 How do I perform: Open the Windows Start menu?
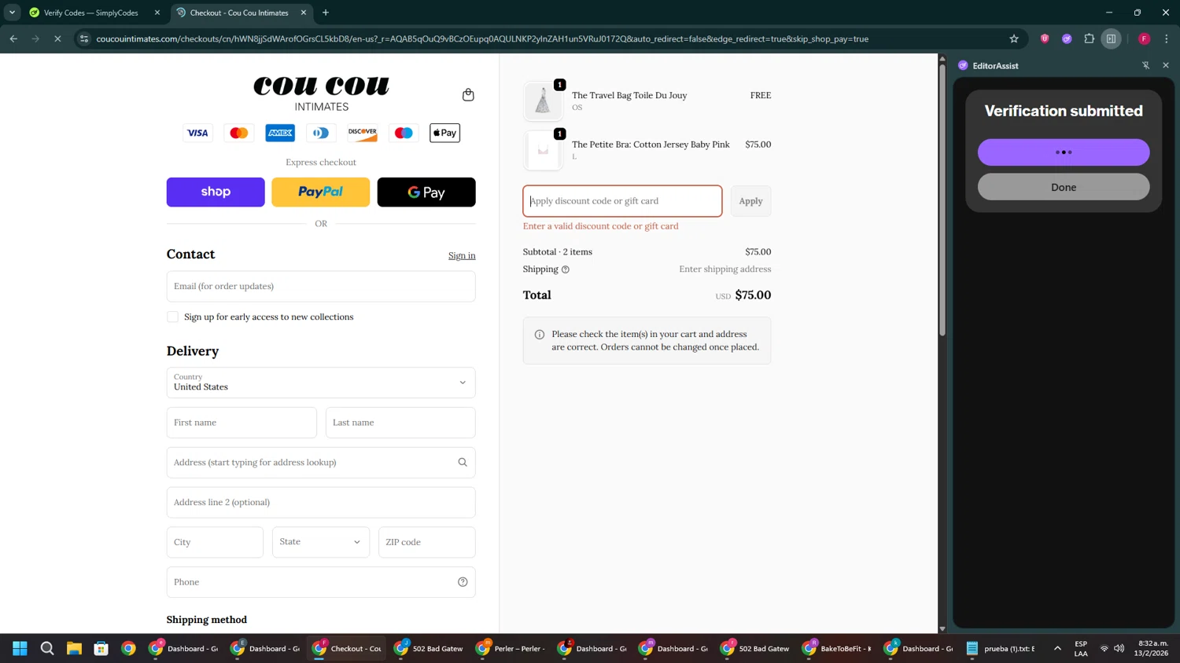pyautogui.click(x=20, y=648)
